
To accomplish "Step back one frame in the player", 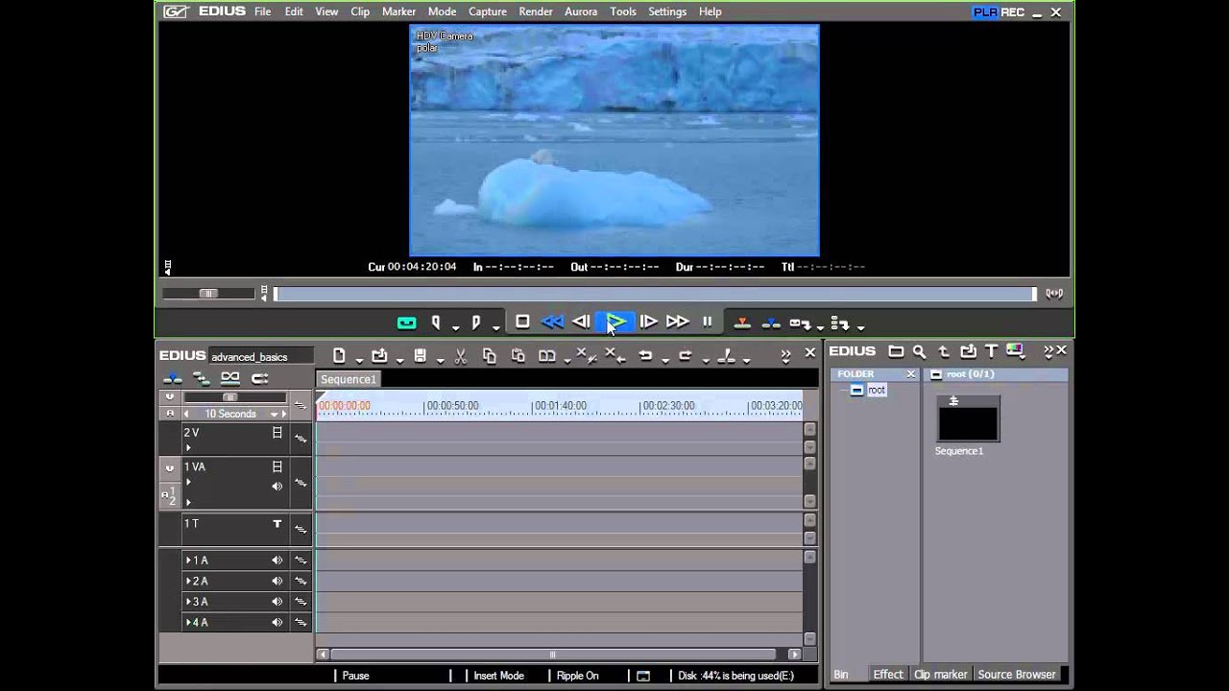I will 582,322.
